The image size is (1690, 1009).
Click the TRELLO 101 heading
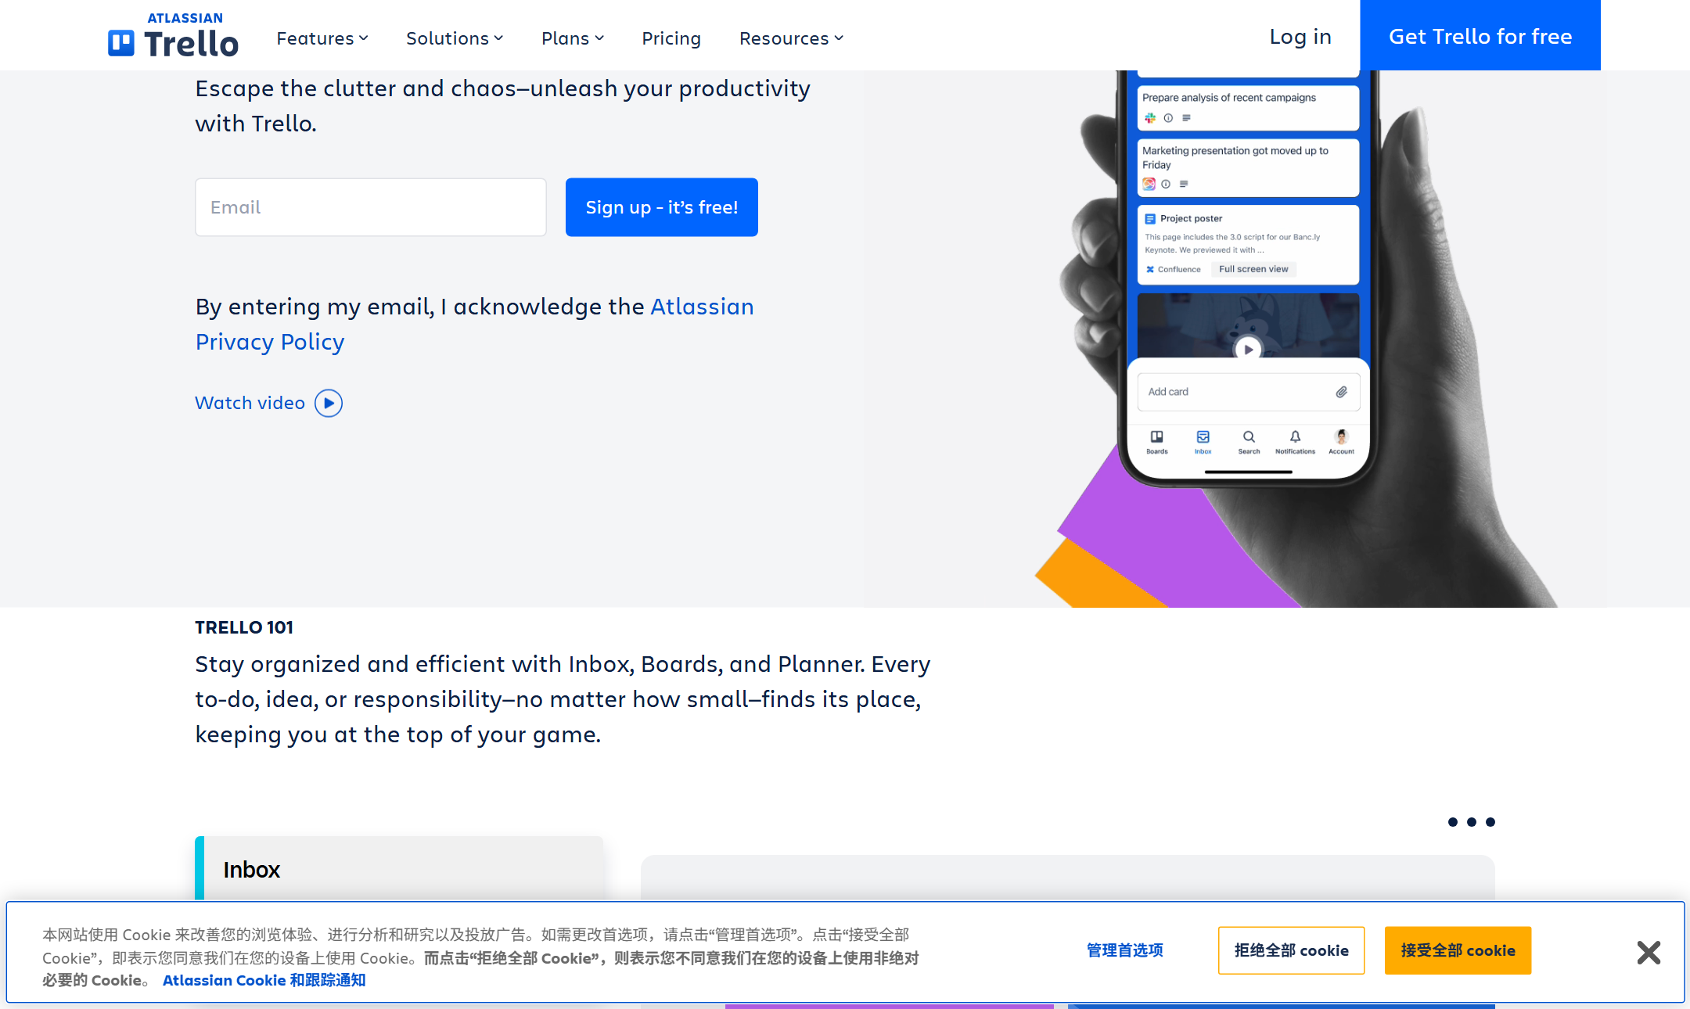tap(244, 627)
